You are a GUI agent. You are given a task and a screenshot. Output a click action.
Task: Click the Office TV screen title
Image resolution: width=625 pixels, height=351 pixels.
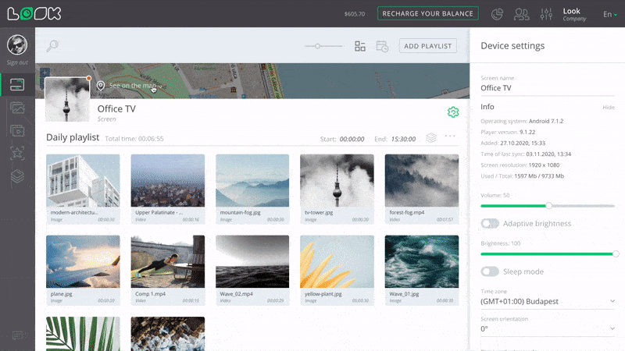tap(116, 108)
